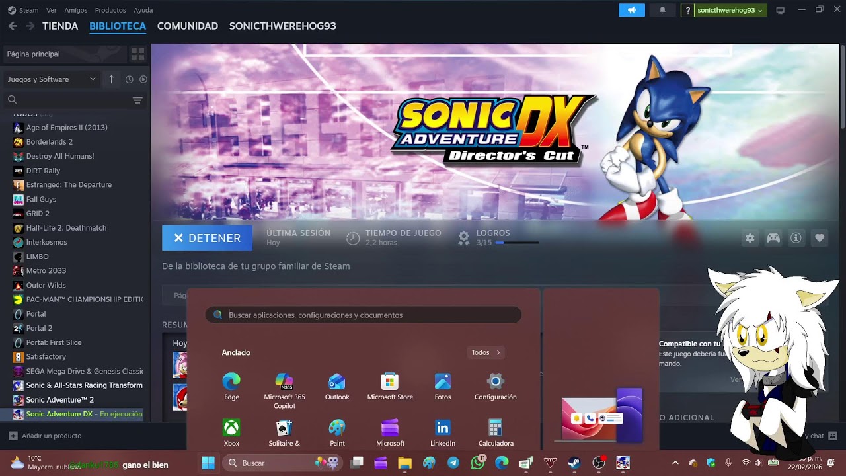
Task: Open the Productos menu
Action: coord(110,10)
